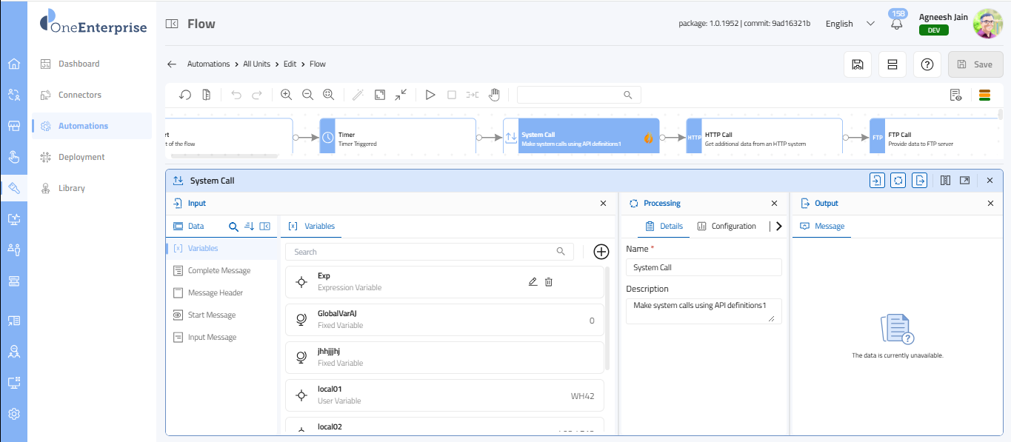Click the zoom in magnifier in flow toolbar

(x=287, y=95)
